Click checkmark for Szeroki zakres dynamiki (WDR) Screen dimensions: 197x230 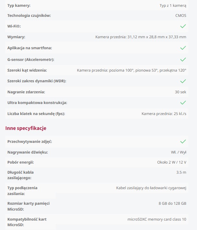(183, 81)
